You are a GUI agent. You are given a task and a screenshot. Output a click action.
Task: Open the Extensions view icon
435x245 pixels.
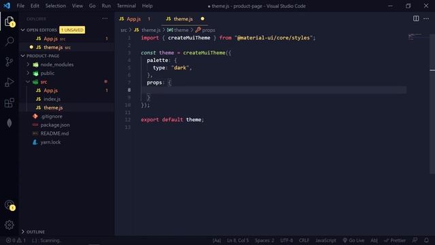pyautogui.click(x=10, y=103)
